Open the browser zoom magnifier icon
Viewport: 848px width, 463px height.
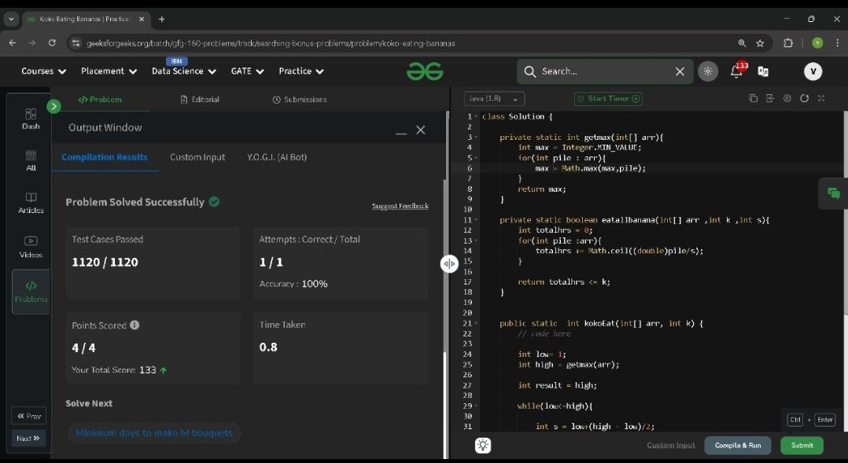pos(742,43)
